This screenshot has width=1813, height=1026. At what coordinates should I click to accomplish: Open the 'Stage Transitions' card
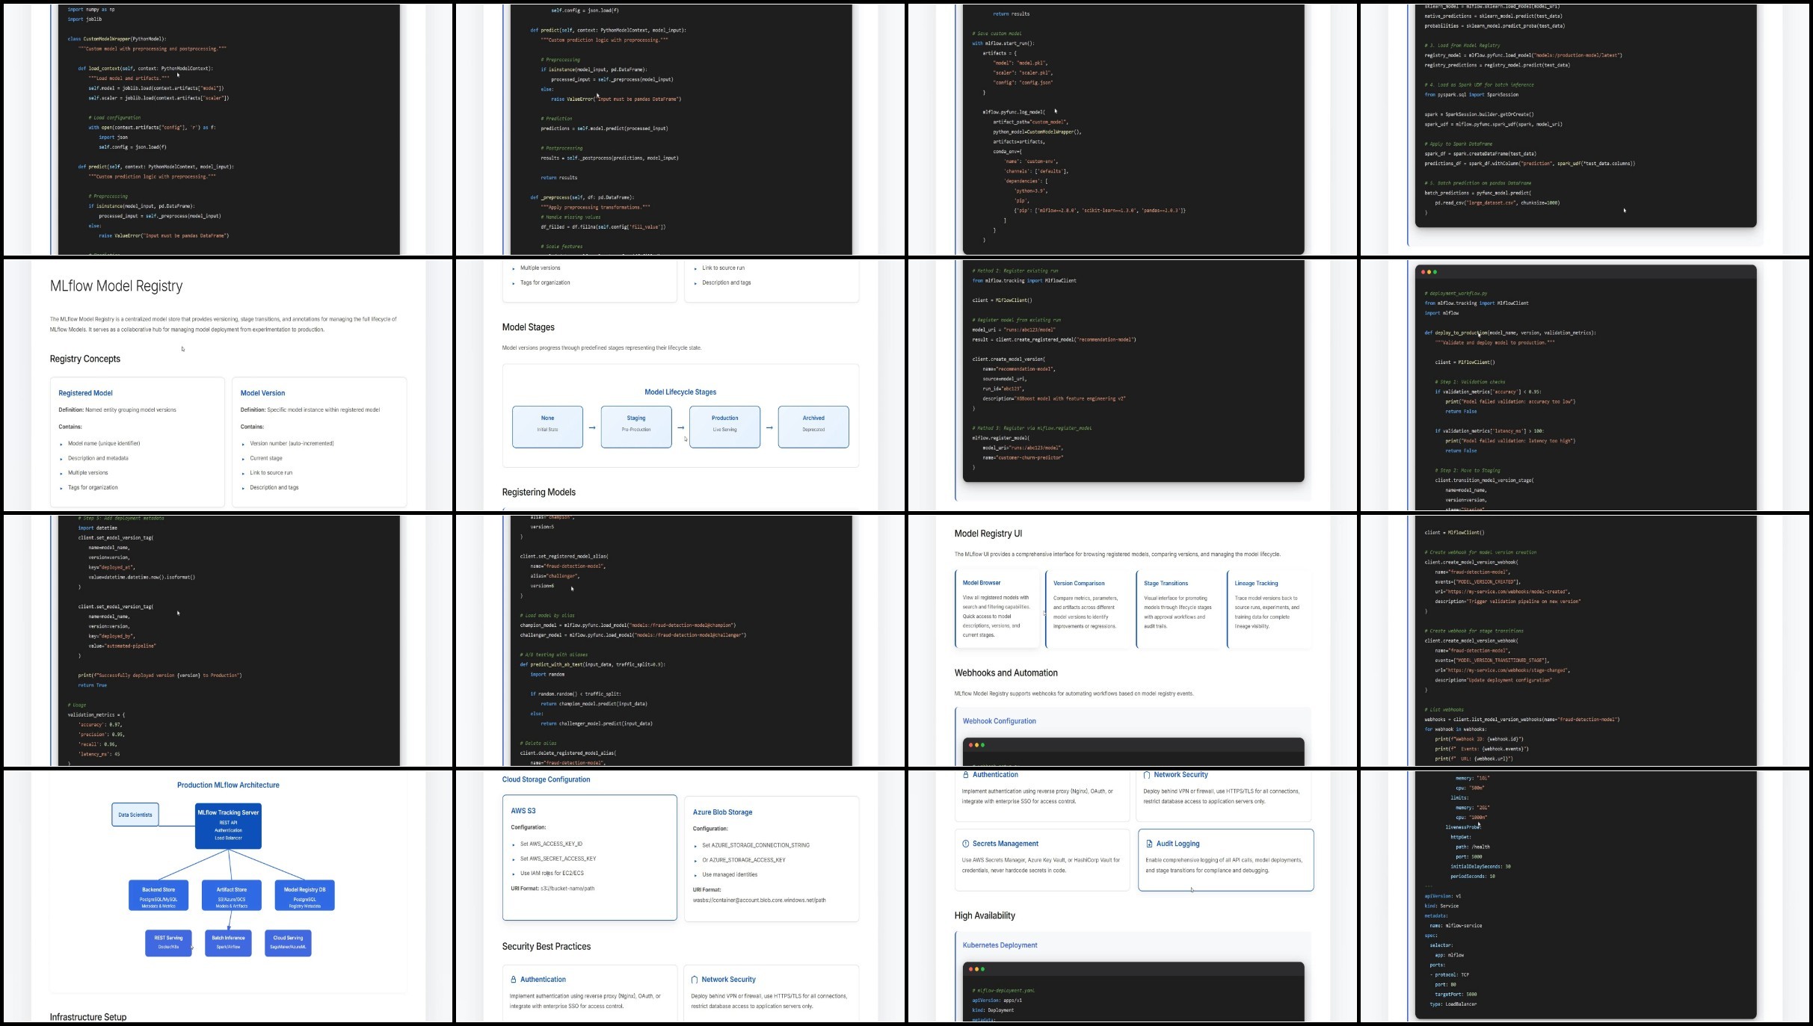click(1178, 609)
